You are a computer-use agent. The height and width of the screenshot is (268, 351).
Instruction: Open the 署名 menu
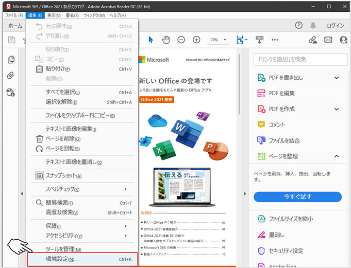(72, 15)
